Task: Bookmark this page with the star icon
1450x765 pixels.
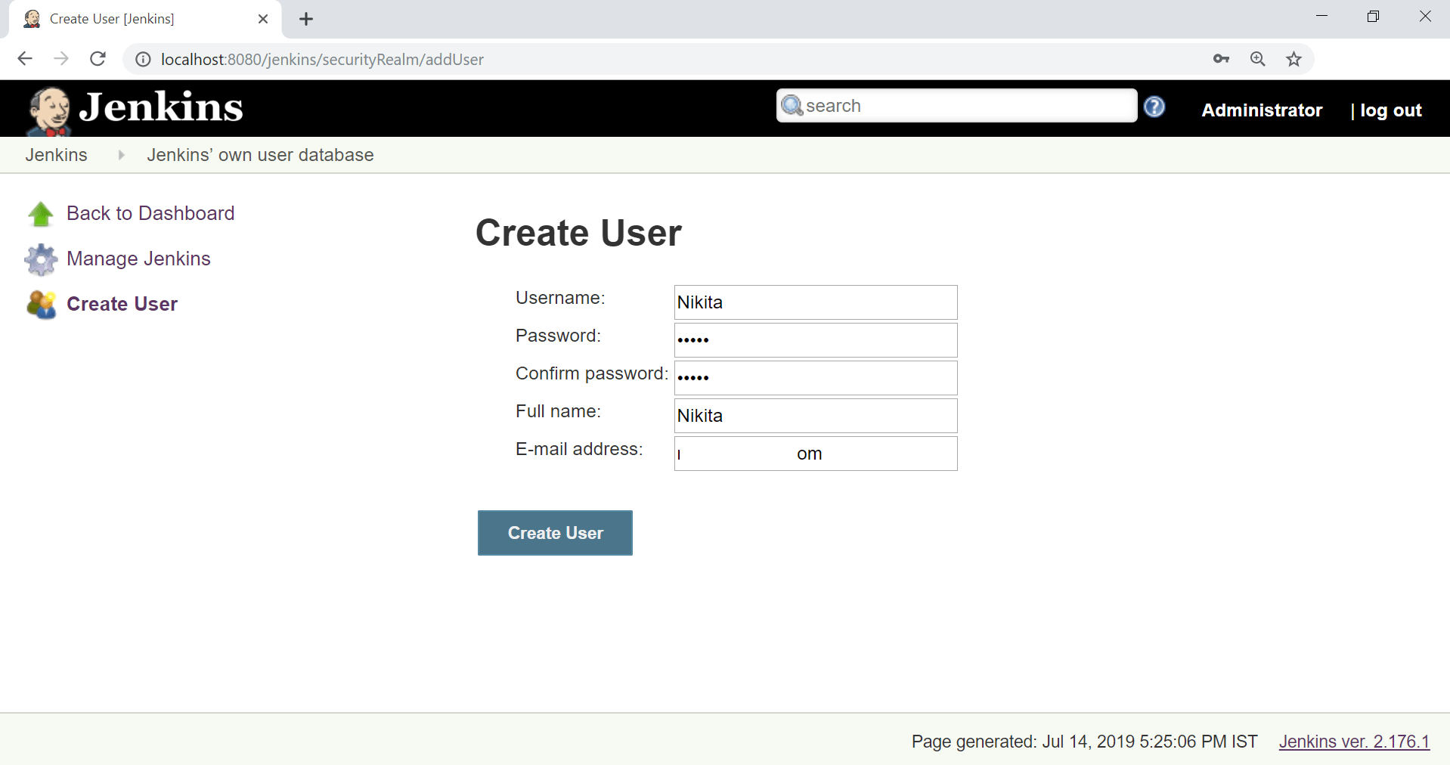Action: 1294,59
